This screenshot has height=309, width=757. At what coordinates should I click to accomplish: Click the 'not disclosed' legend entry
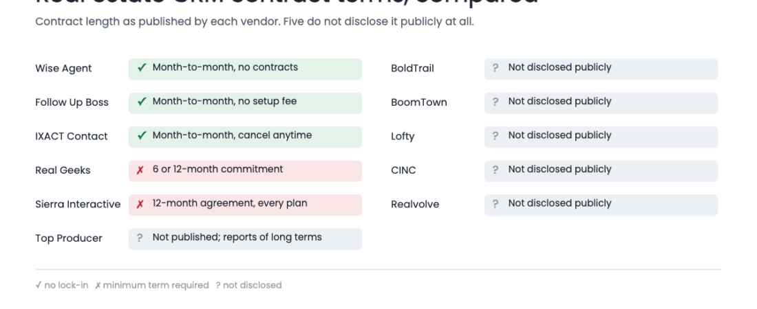[248, 286]
